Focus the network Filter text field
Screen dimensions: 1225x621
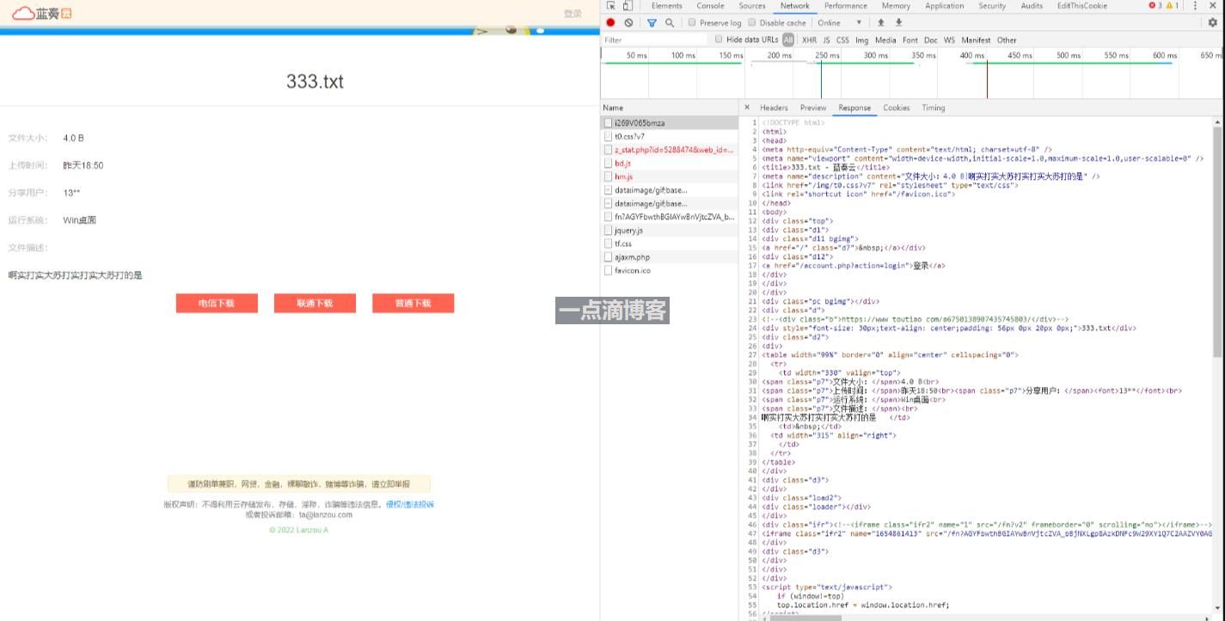(x=655, y=40)
